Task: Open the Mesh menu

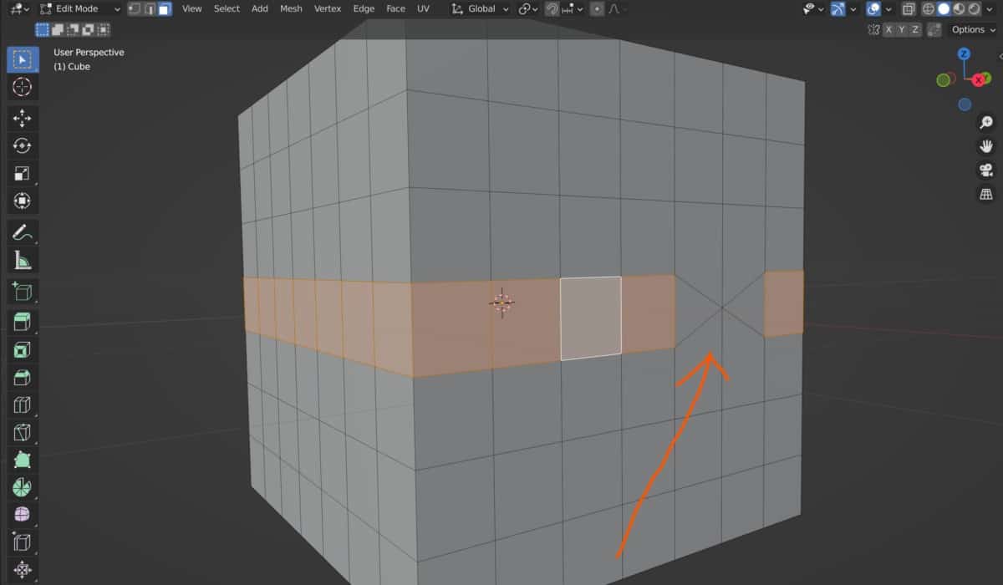Action: [x=291, y=9]
